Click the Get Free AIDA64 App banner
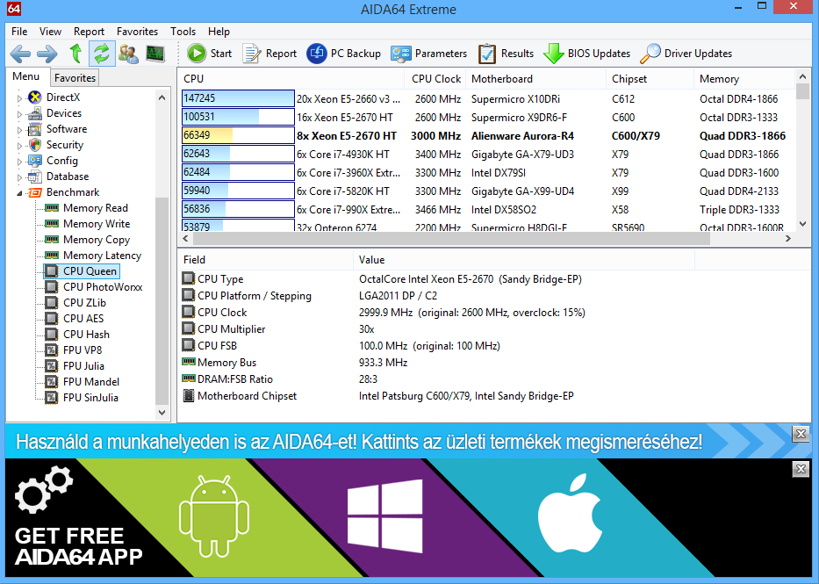 pos(408,520)
